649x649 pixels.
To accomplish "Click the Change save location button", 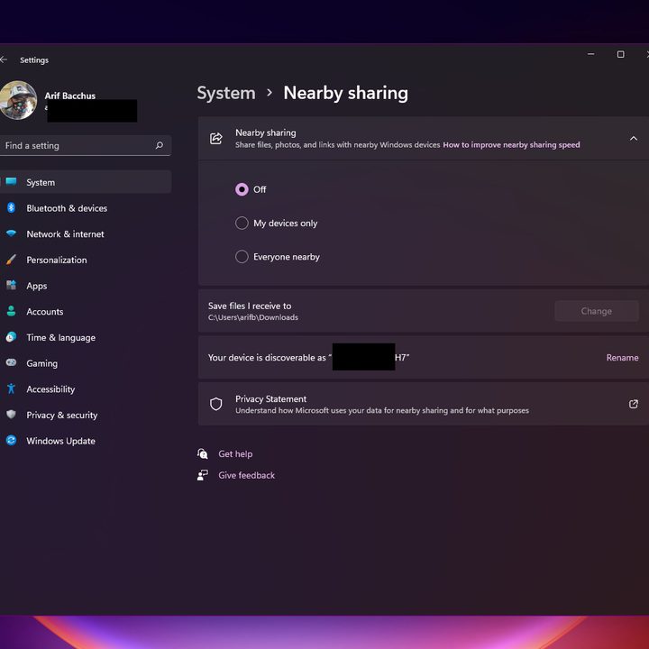I will pos(597,311).
